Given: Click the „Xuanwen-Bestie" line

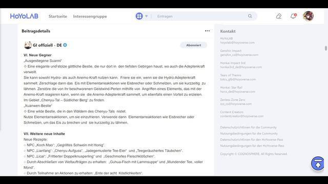Looking at the screenshot, I should point(38,106).
